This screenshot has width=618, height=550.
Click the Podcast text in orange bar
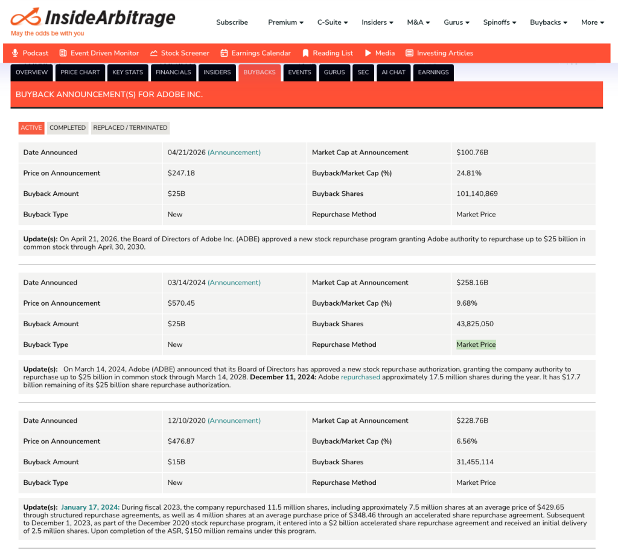pos(36,53)
